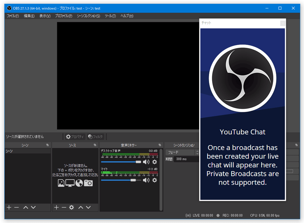Add a new source with plus icon
The image size is (304, 223).
[x=57, y=207]
